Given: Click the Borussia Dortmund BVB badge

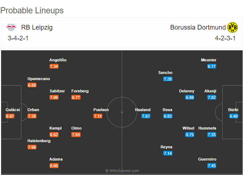Looking at the screenshot, I should tap(232, 27).
